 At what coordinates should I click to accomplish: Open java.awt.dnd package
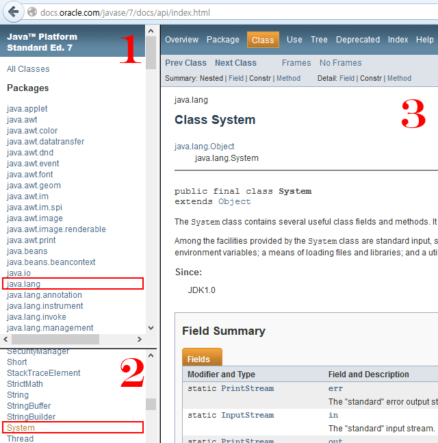(x=30, y=153)
